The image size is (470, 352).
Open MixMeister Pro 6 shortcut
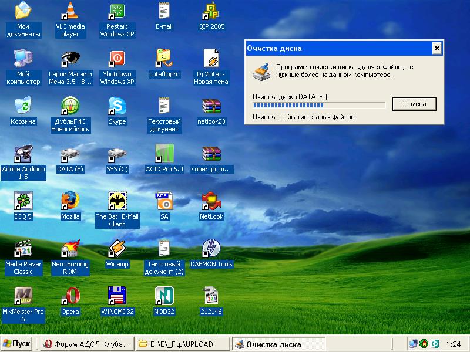[23, 296]
